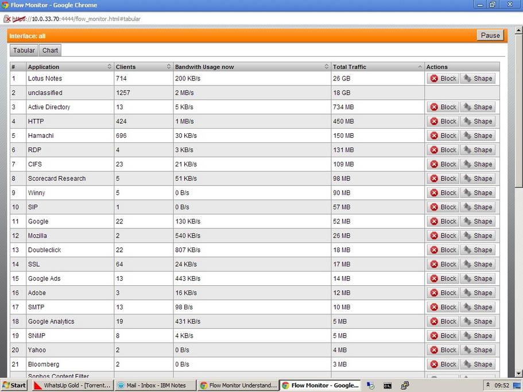
Task: Shape Hamachi traffic
Action: [x=478, y=135]
